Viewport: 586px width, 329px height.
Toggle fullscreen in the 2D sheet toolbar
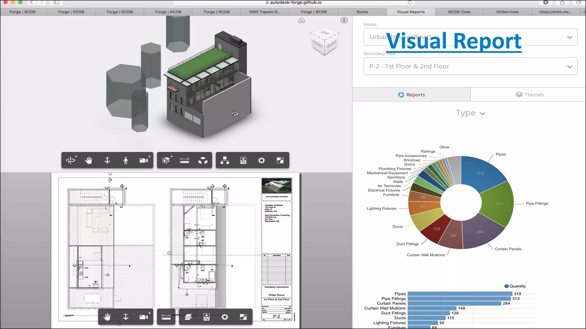coord(243,317)
